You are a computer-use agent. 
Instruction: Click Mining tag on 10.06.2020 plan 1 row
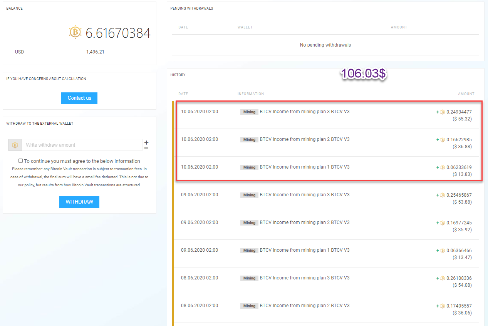click(x=249, y=167)
